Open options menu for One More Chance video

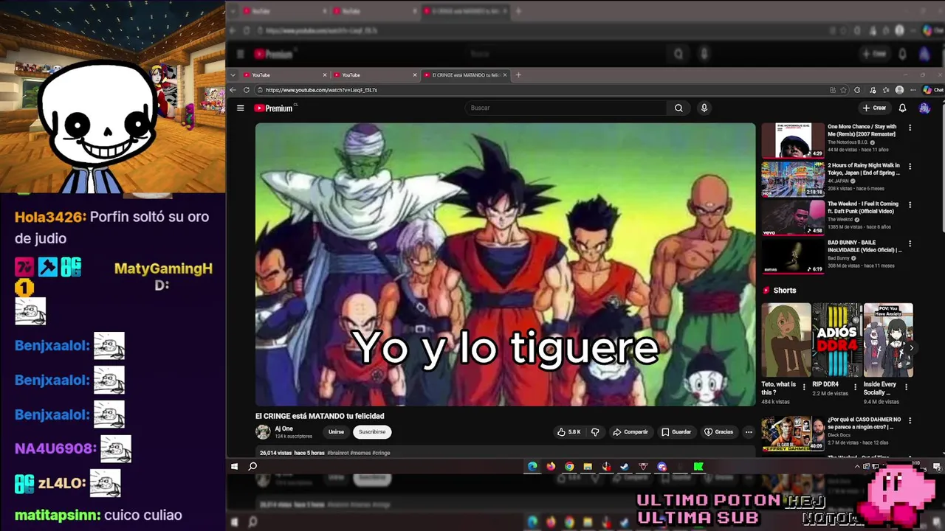[910, 128]
